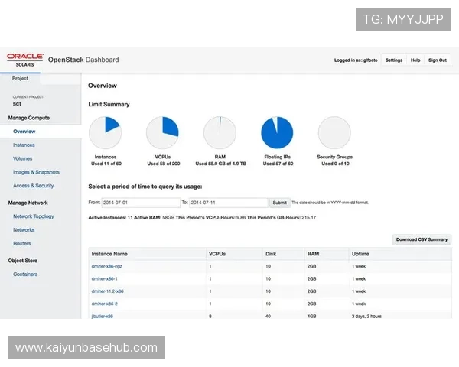The height and width of the screenshot is (367, 459).
Task: Navigate to Network Topology
Action: [34, 216]
